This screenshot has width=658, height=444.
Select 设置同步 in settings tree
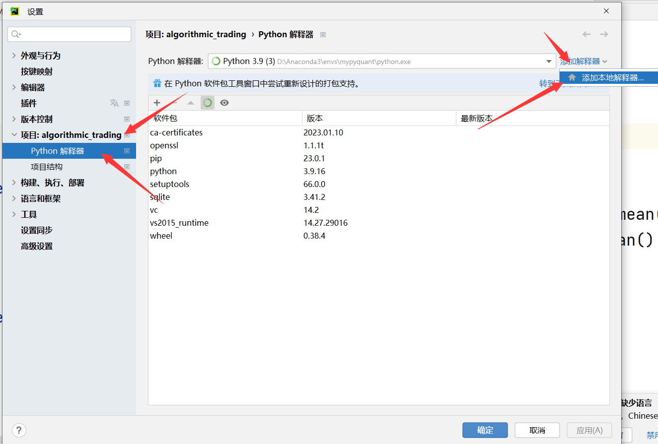(x=36, y=230)
